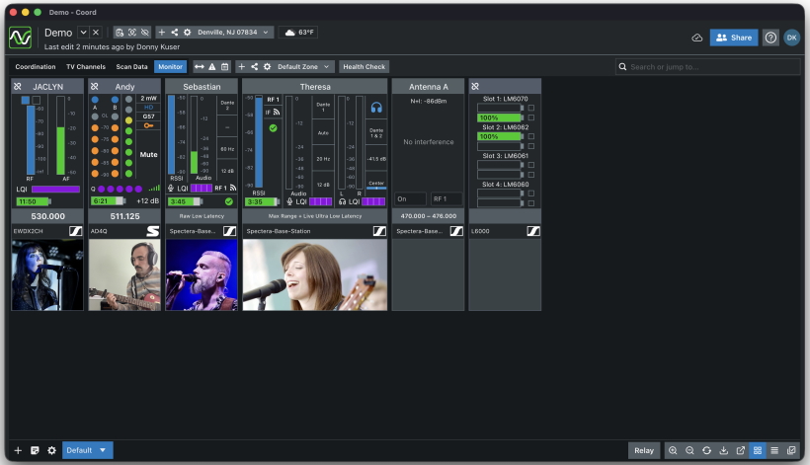810x465 pixels.
Task: Switch to the Scan Data tab
Action: [x=131, y=66]
